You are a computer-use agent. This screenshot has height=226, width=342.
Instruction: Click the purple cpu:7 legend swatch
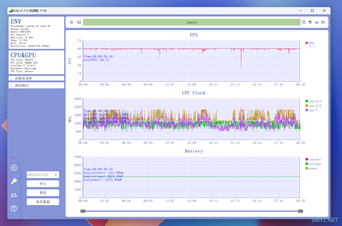point(307,110)
